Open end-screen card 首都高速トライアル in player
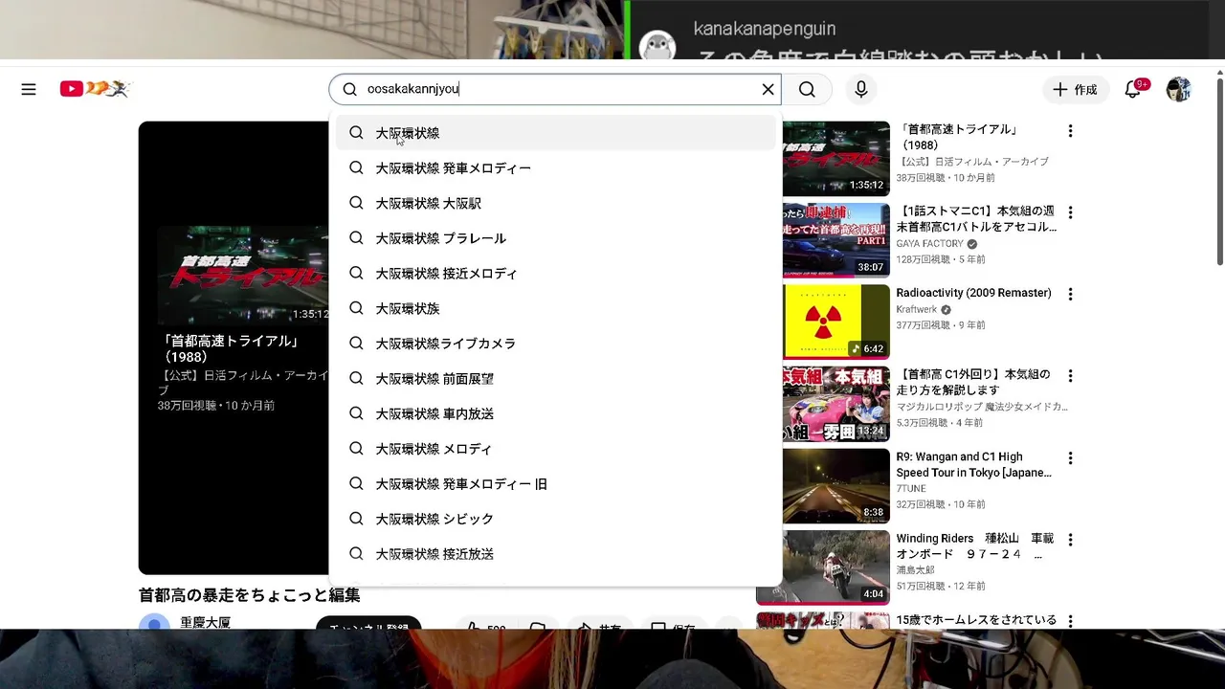1225x689 pixels. click(243, 321)
